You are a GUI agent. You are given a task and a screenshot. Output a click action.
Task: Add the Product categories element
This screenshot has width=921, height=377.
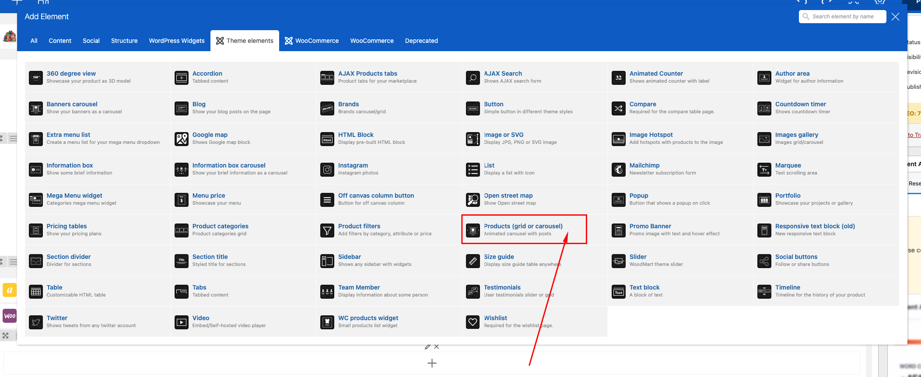click(243, 230)
